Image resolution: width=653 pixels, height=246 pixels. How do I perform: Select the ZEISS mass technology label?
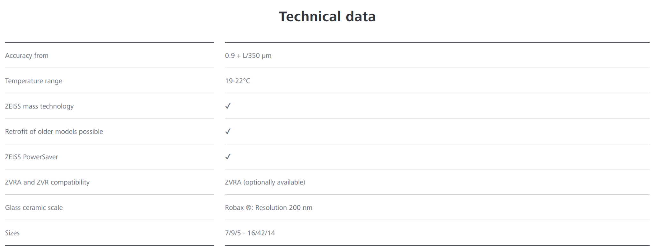(x=39, y=106)
